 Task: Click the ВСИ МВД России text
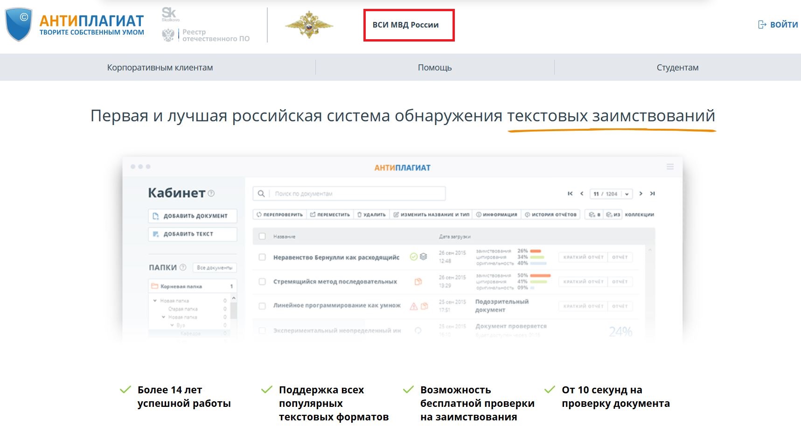click(x=405, y=25)
